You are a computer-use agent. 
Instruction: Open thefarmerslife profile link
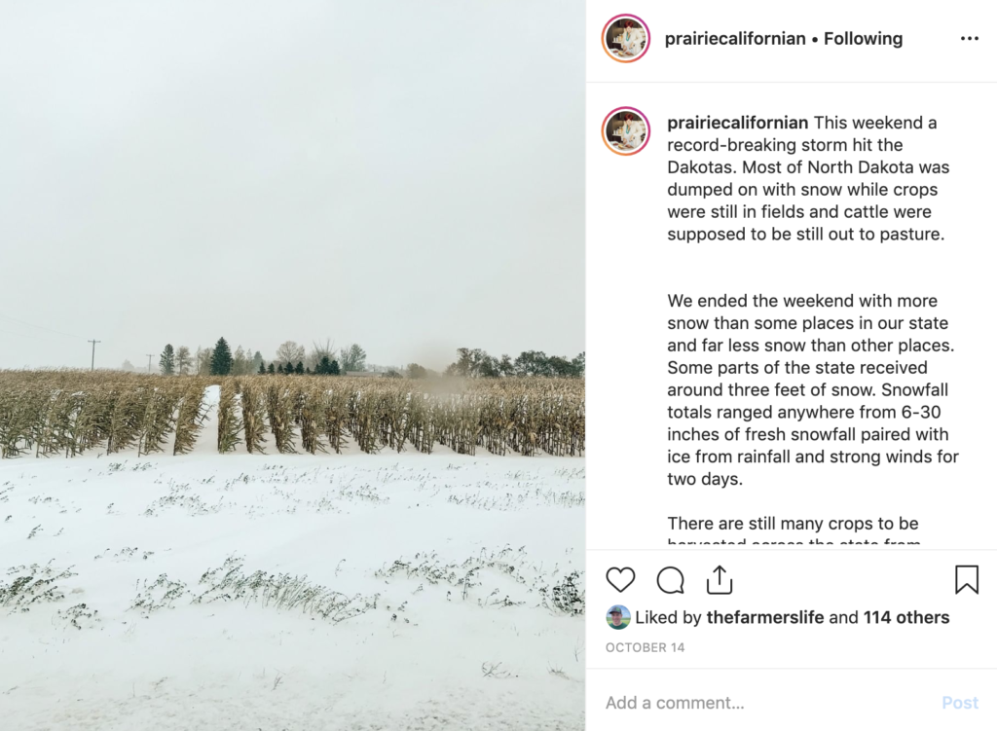[x=765, y=617]
